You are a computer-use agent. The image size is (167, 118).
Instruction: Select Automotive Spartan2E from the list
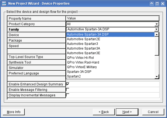[79, 39]
